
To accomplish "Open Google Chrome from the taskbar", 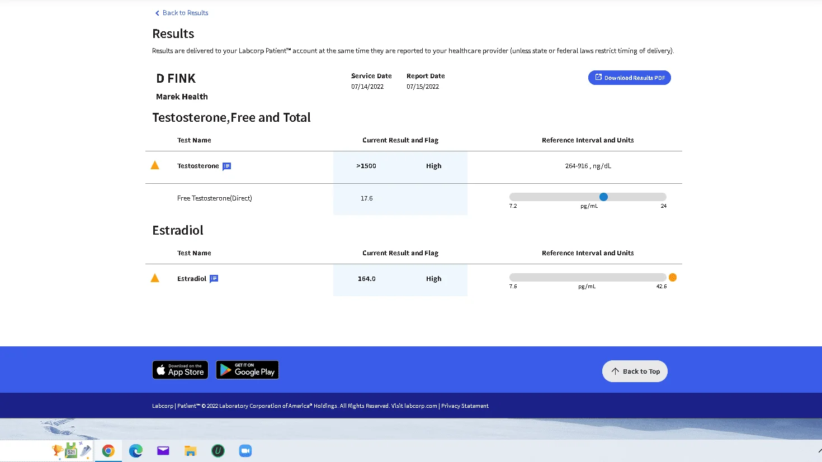I will point(108,451).
